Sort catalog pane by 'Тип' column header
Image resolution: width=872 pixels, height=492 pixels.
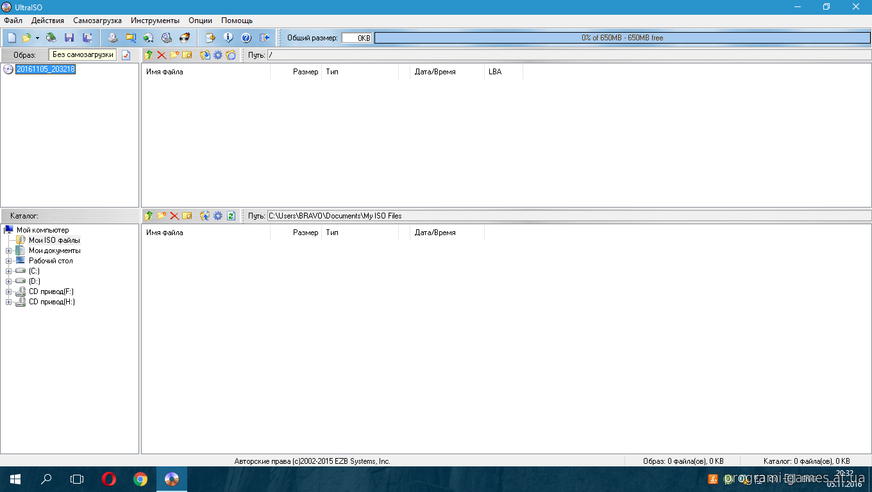(x=360, y=233)
